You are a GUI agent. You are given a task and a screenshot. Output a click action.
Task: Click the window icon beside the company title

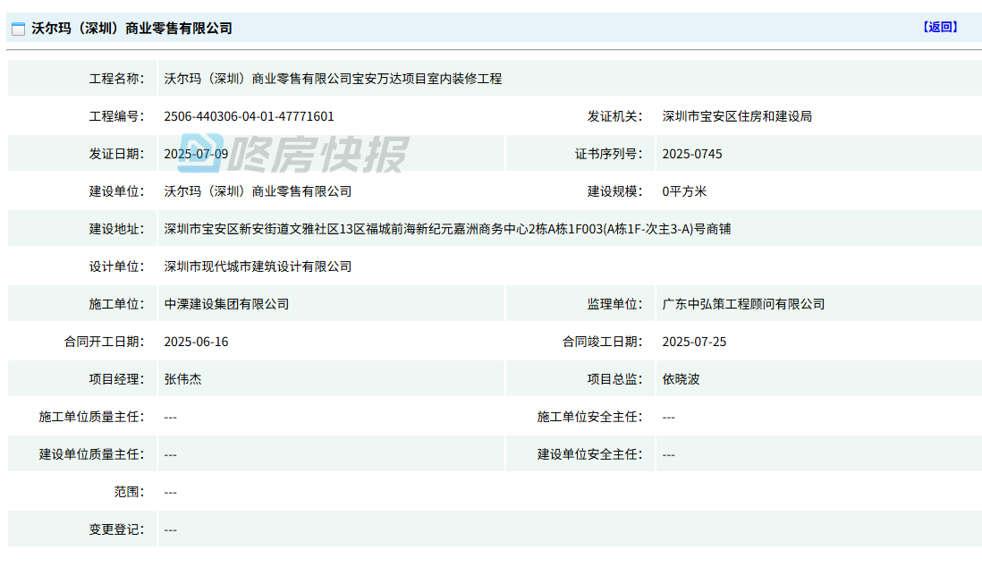[x=18, y=29]
